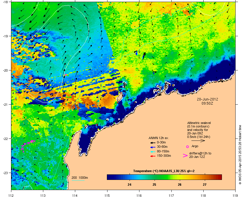Click the latitude axis label -20

click(6, 70)
